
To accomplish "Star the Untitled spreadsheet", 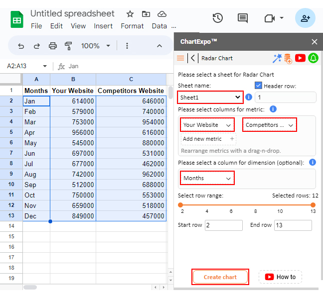I will (x=130, y=14).
